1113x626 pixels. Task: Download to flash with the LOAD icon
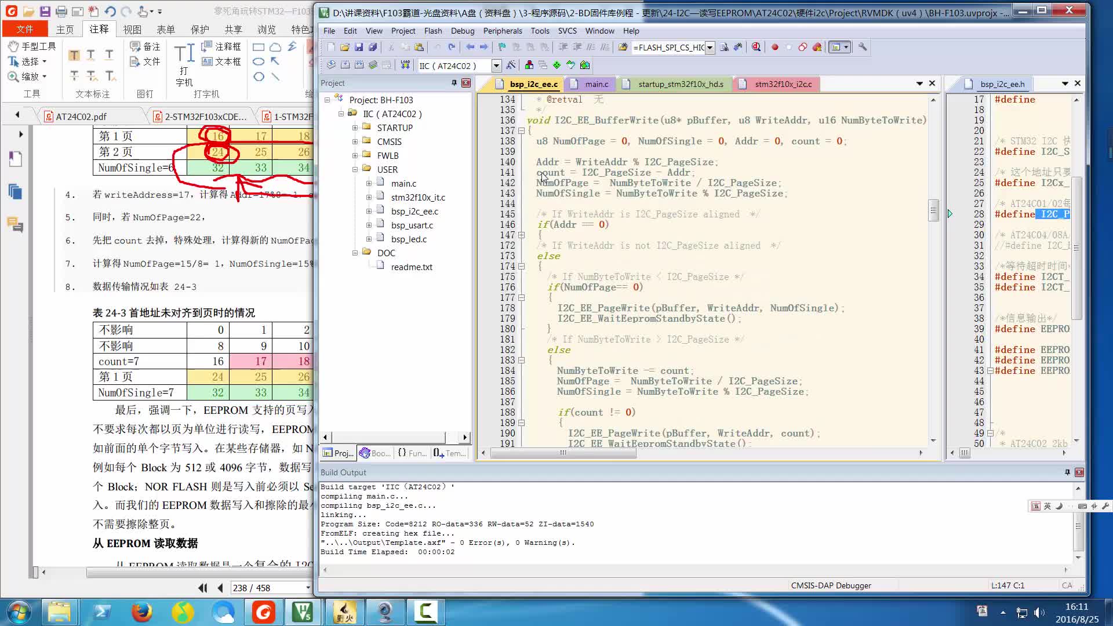[x=405, y=65]
